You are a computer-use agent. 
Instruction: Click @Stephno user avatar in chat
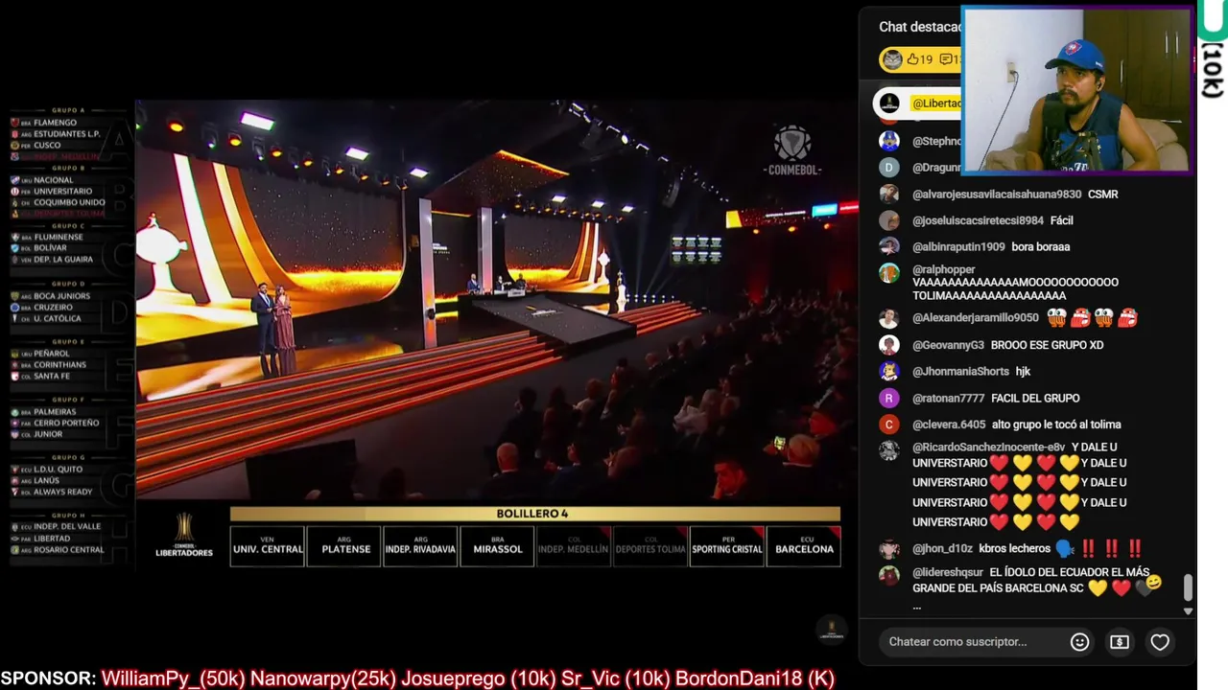tap(889, 141)
